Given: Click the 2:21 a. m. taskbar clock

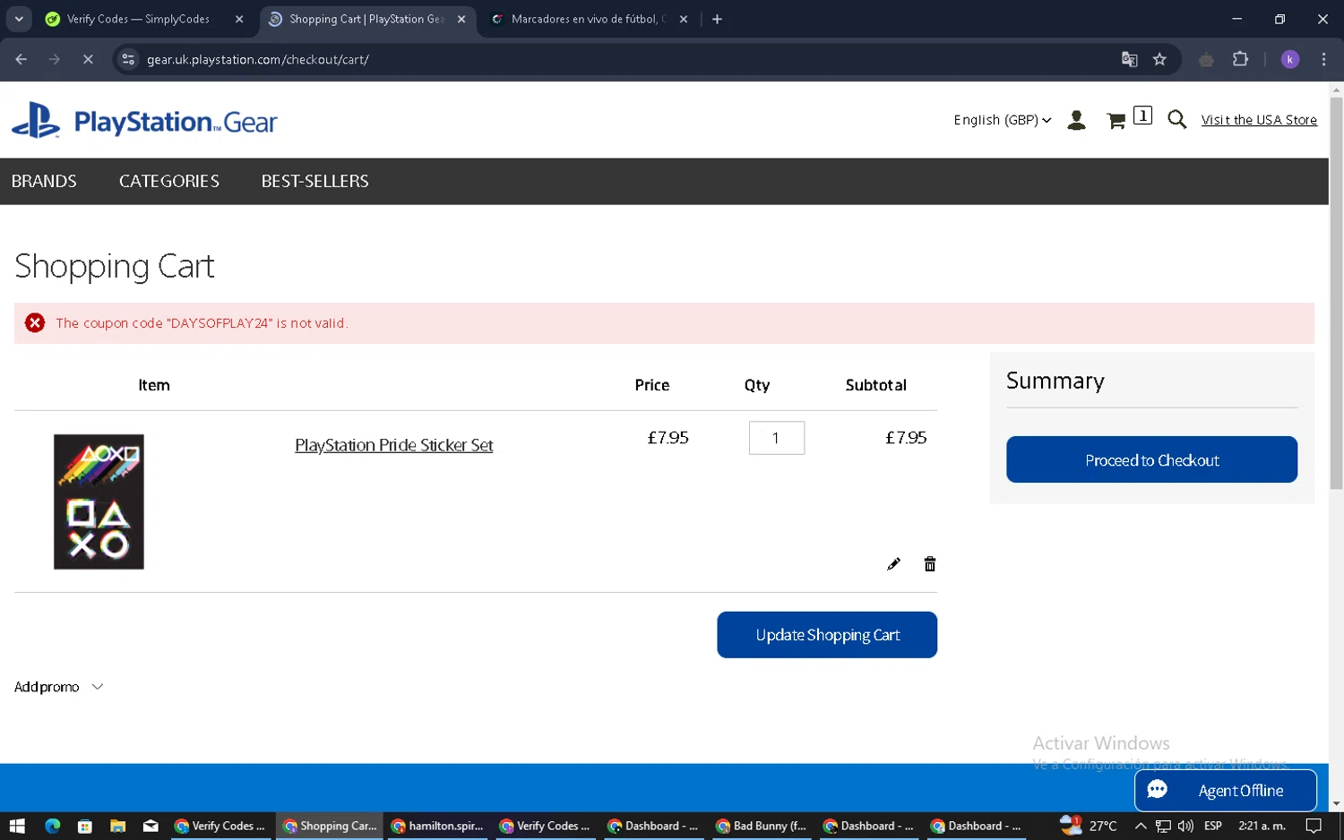Looking at the screenshot, I should 1262,826.
